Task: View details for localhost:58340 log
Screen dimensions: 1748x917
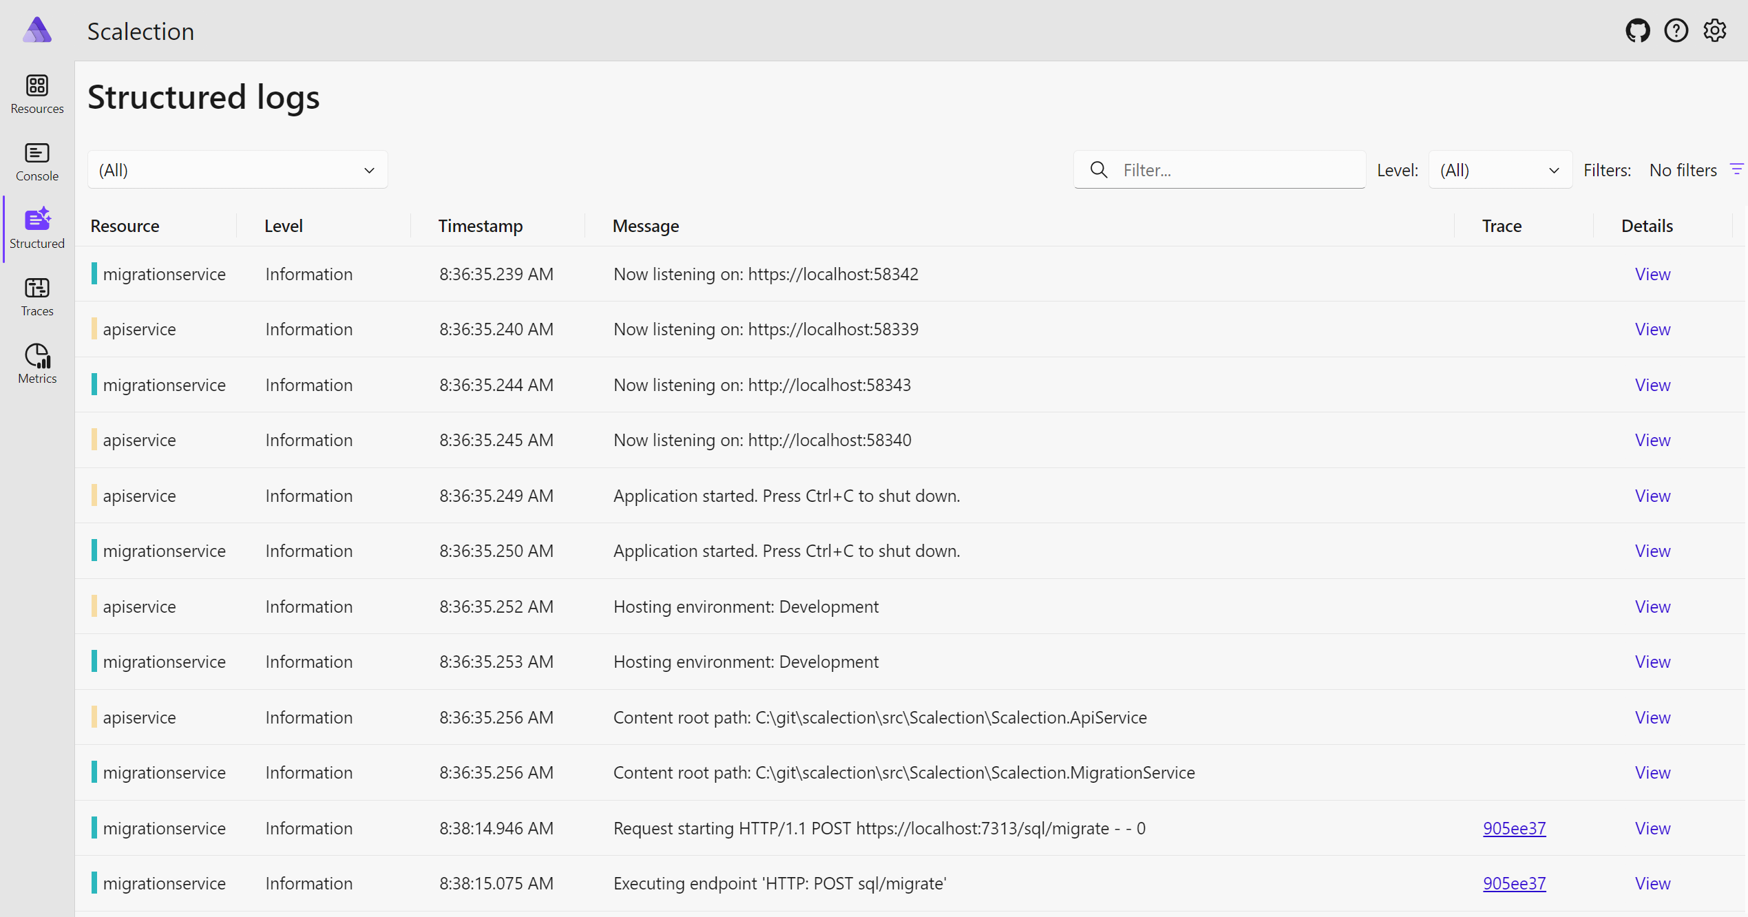Action: pyautogui.click(x=1652, y=440)
